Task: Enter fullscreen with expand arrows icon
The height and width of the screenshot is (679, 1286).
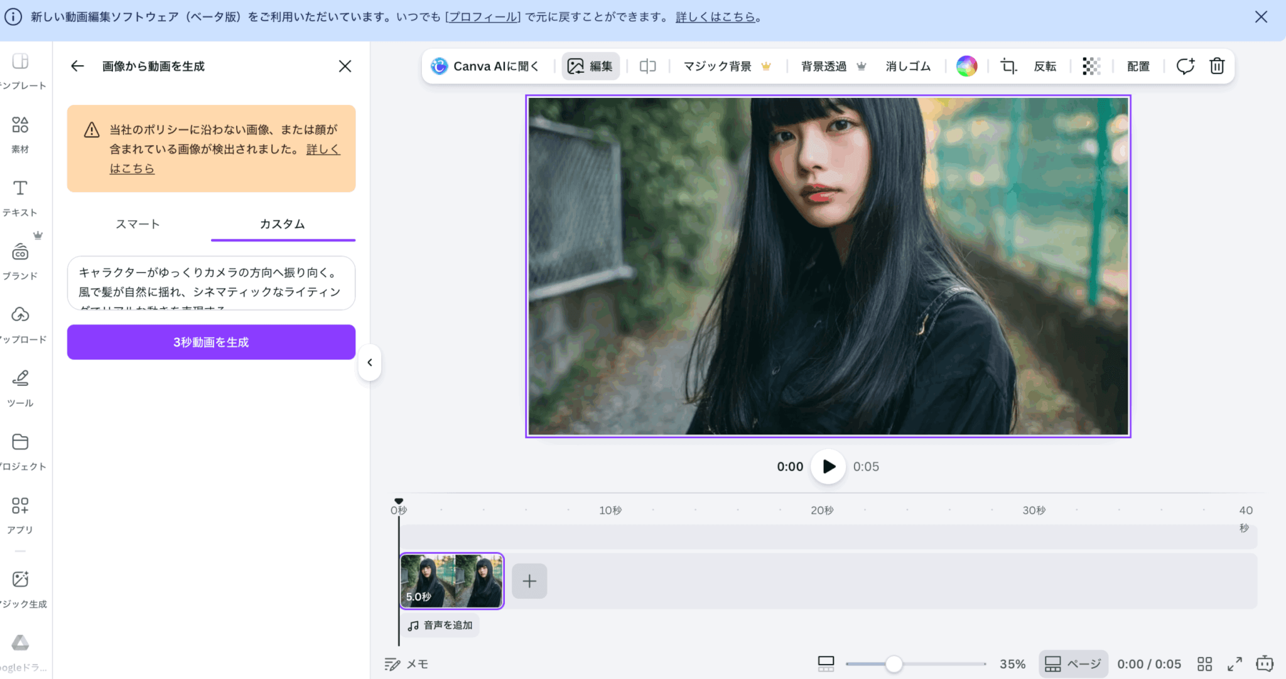Action: click(x=1235, y=664)
